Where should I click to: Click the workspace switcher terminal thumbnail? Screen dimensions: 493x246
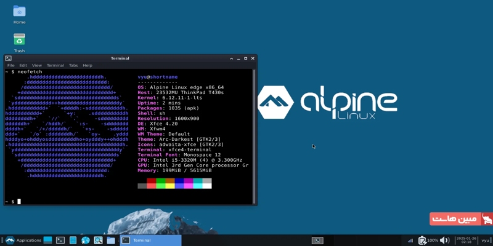[x=317, y=240]
